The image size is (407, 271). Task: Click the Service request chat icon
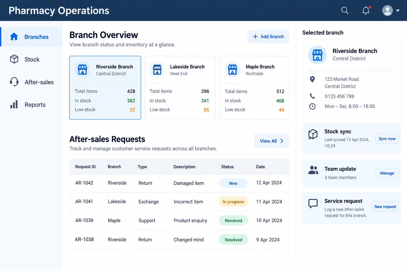tap(313, 203)
